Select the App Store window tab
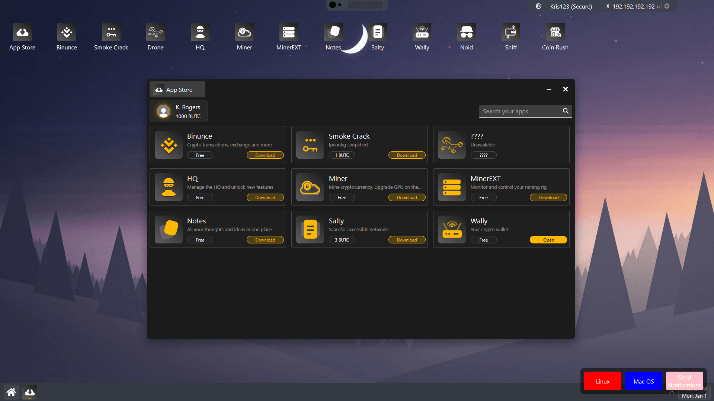Viewport: 714px width, 401px height. coord(177,90)
